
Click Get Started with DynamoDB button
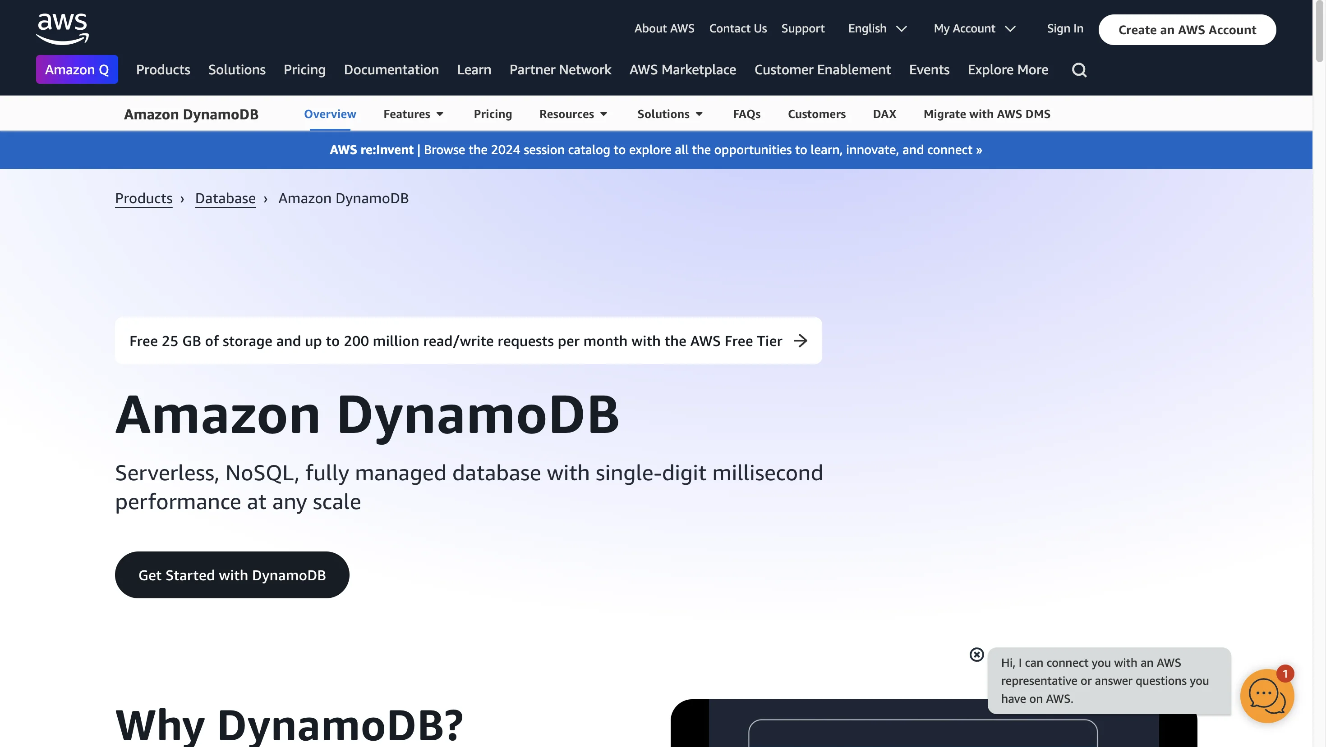231,574
